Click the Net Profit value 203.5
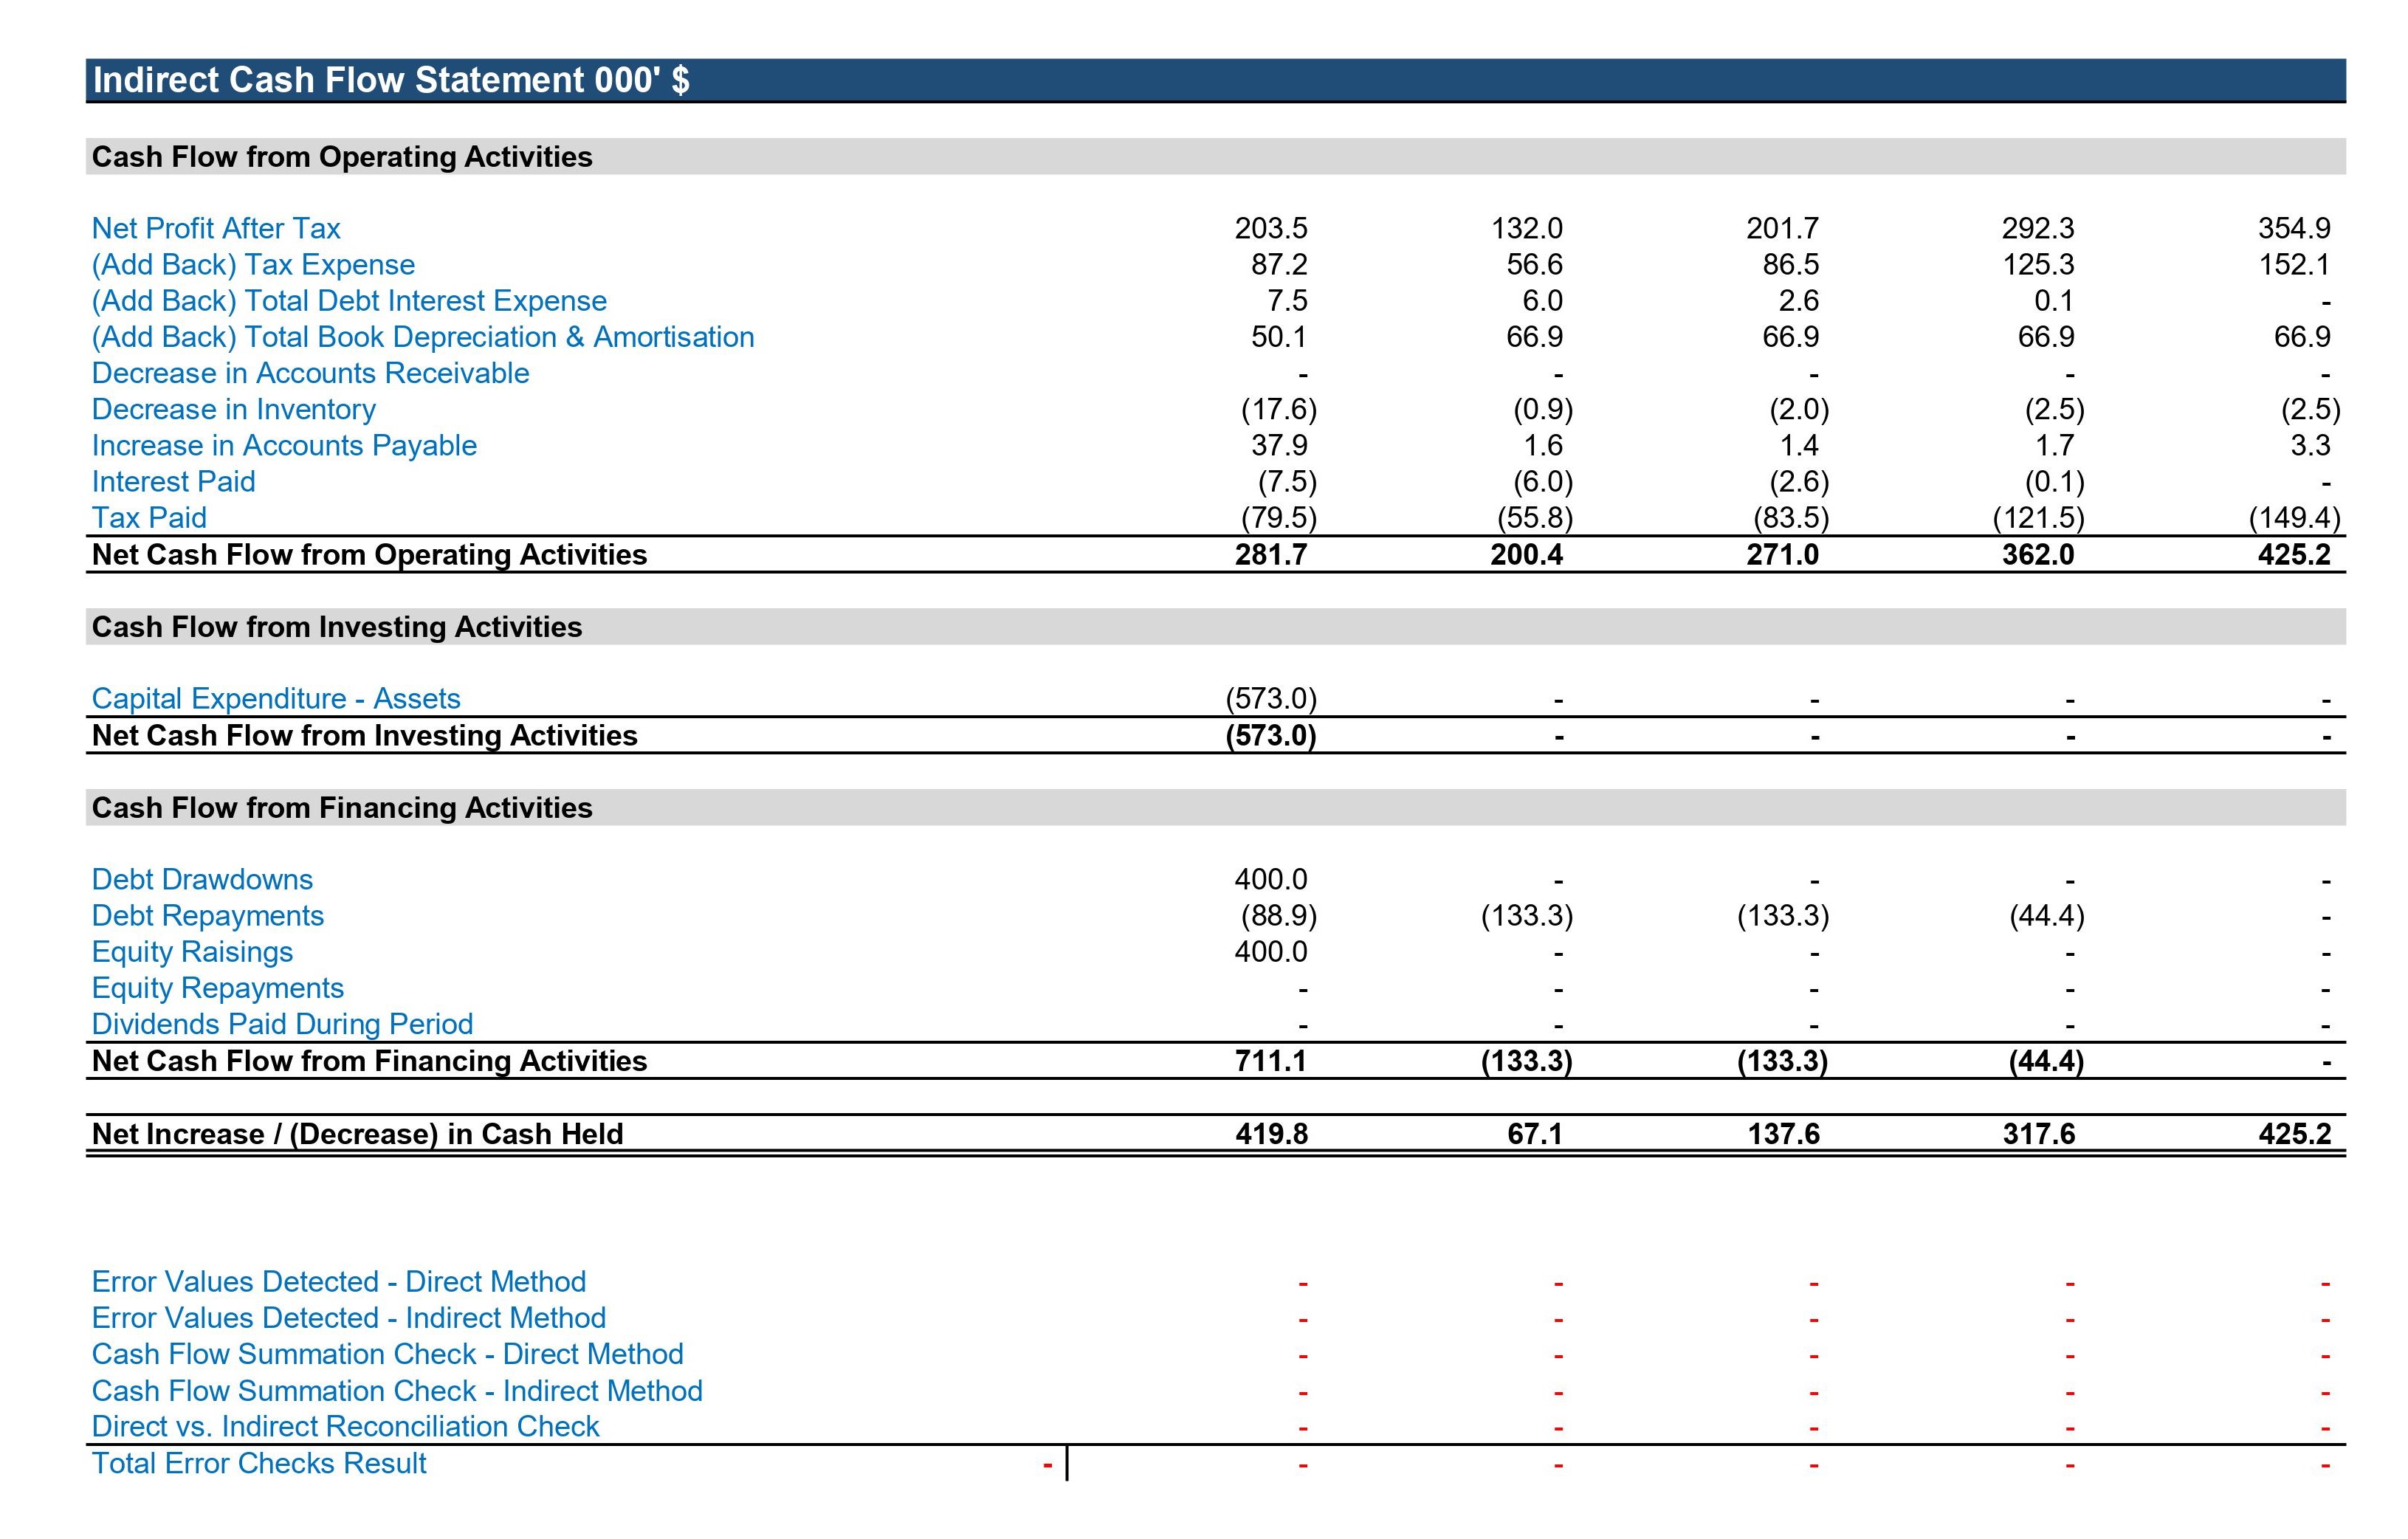The width and height of the screenshot is (2408, 1539). pos(1271,229)
